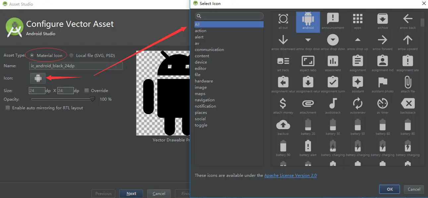Click the height size field

click(65, 90)
